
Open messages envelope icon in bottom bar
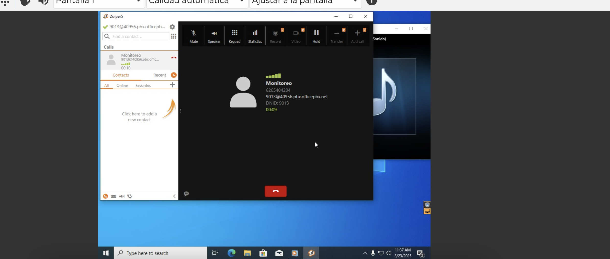click(114, 196)
